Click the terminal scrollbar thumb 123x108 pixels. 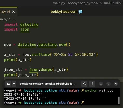[x=119, y=100]
